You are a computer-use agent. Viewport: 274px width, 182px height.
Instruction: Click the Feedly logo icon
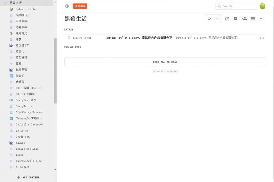pyautogui.click(x=67, y=6)
